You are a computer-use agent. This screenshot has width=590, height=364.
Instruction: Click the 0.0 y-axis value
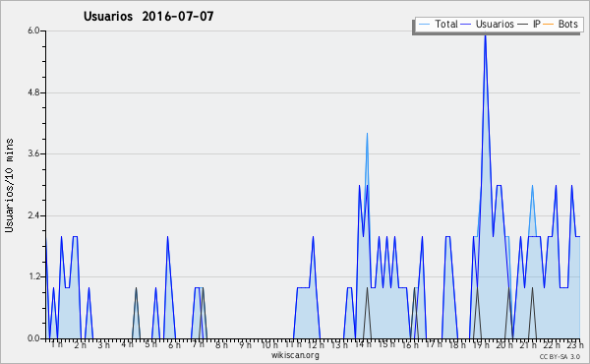[33, 338]
